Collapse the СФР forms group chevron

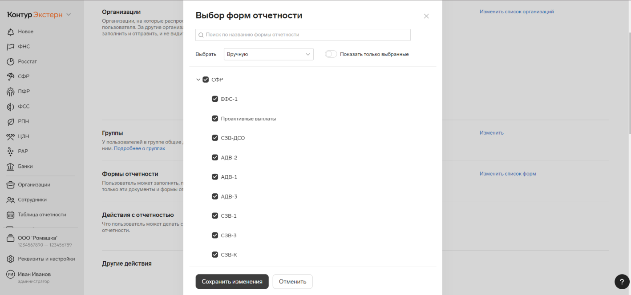click(198, 80)
